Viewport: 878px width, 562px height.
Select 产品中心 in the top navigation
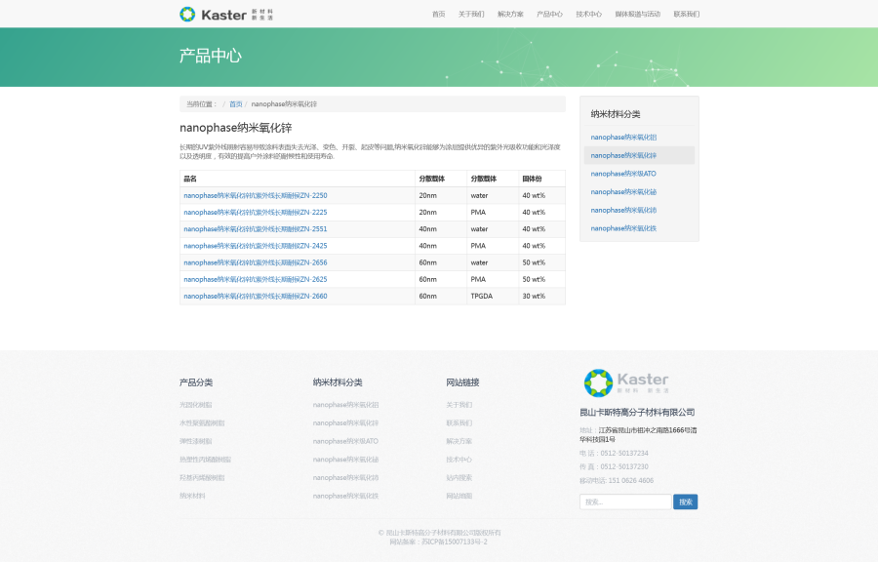pyautogui.click(x=549, y=15)
